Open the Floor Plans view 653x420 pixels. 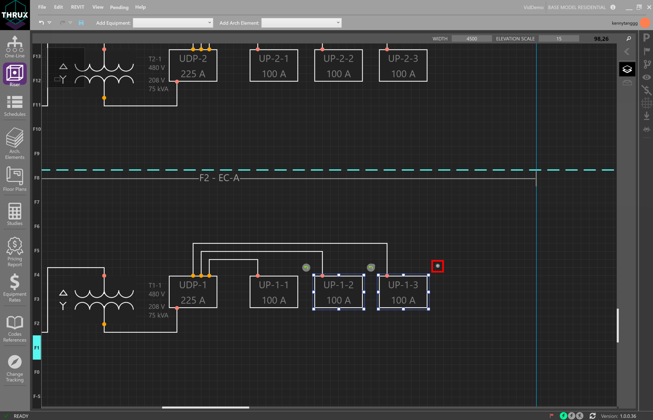(x=14, y=180)
